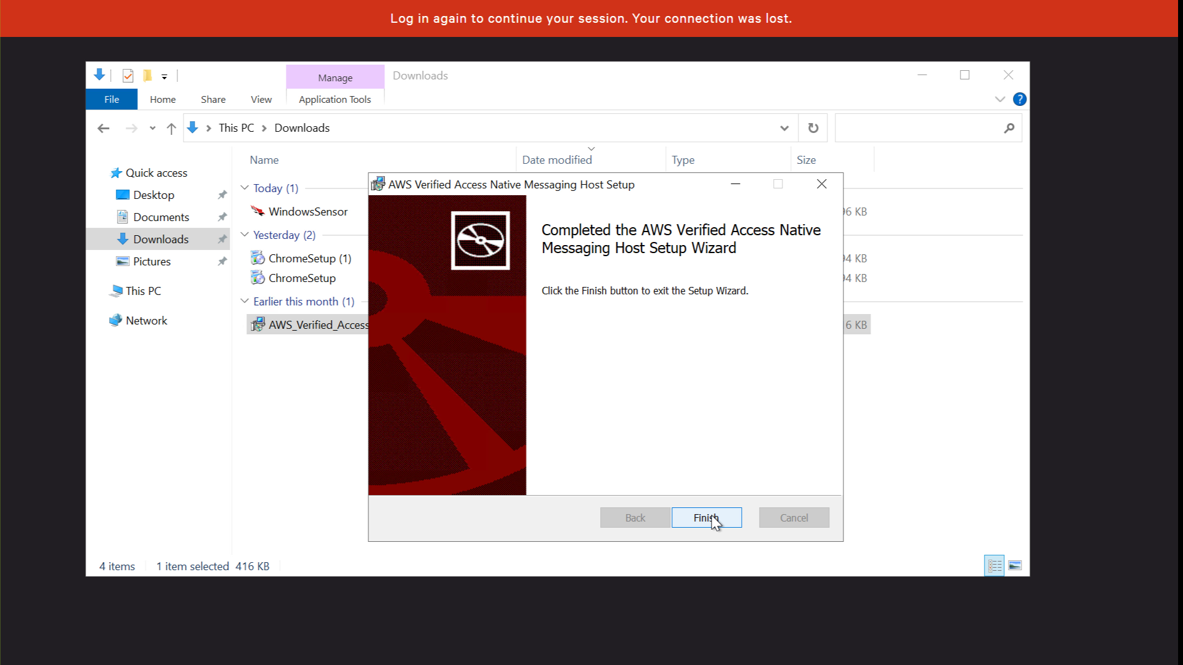
Task: Sort by the Size column header
Action: (806, 160)
